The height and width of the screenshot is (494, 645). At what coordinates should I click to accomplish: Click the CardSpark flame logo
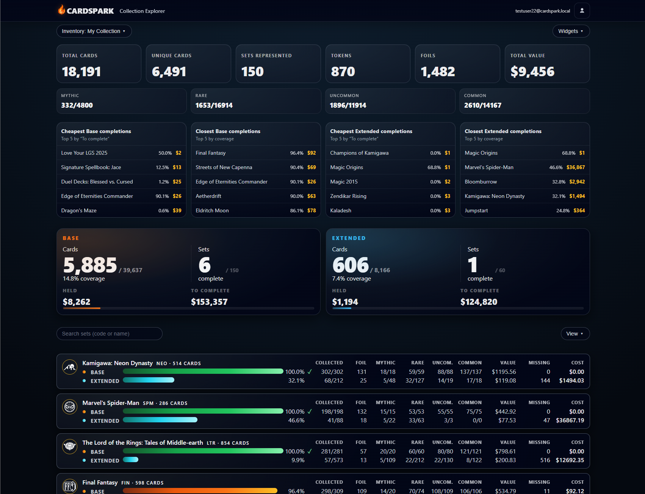tap(62, 10)
